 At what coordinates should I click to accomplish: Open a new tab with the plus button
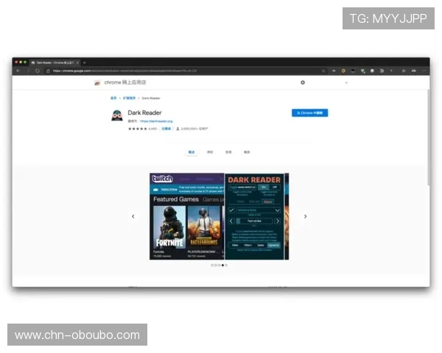(x=84, y=63)
